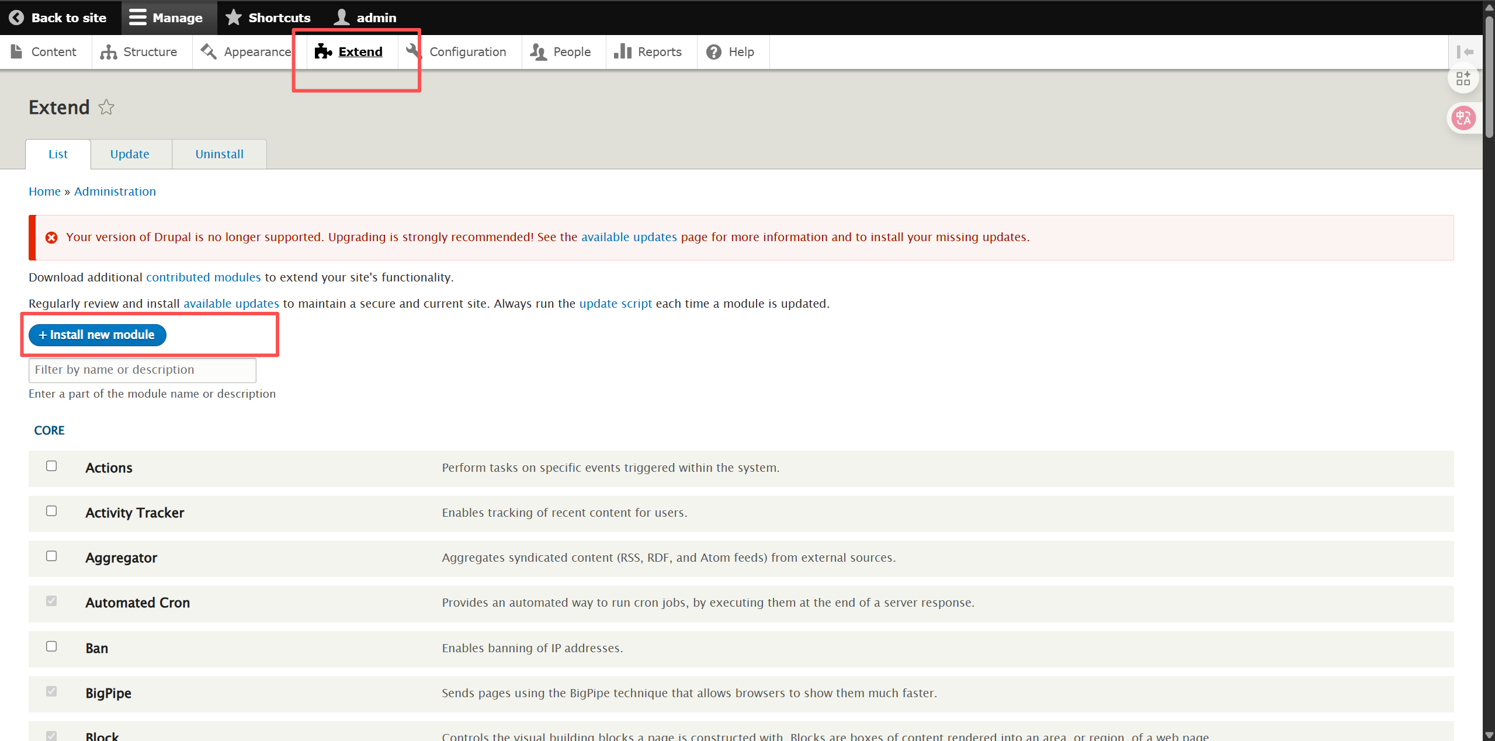Switch to the Uninstall tab
The width and height of the screenshot is (1495, 741).
pyautogui.click(x=219, y=154)
